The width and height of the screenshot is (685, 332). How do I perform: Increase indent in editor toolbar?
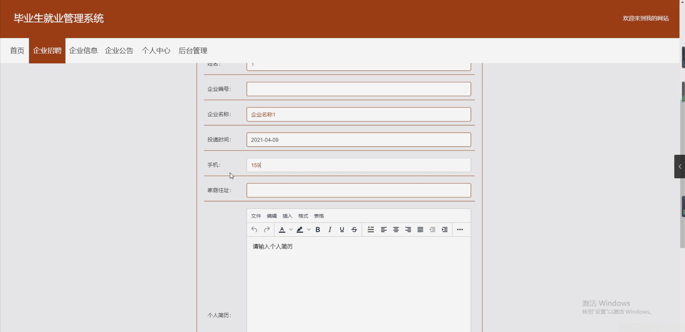(445, 229)
